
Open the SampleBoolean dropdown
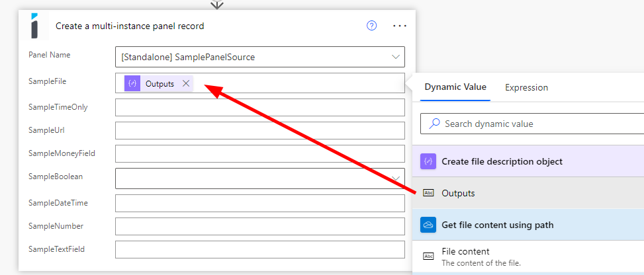(x=396, y=178)
